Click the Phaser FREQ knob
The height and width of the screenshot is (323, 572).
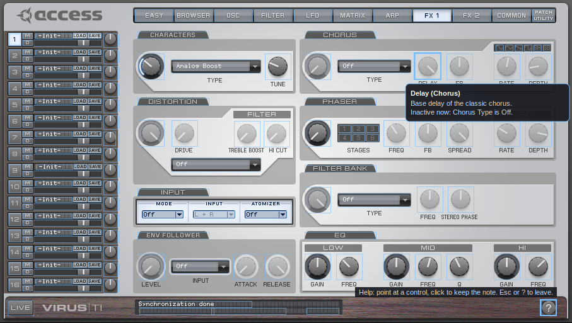click(396, 133)
